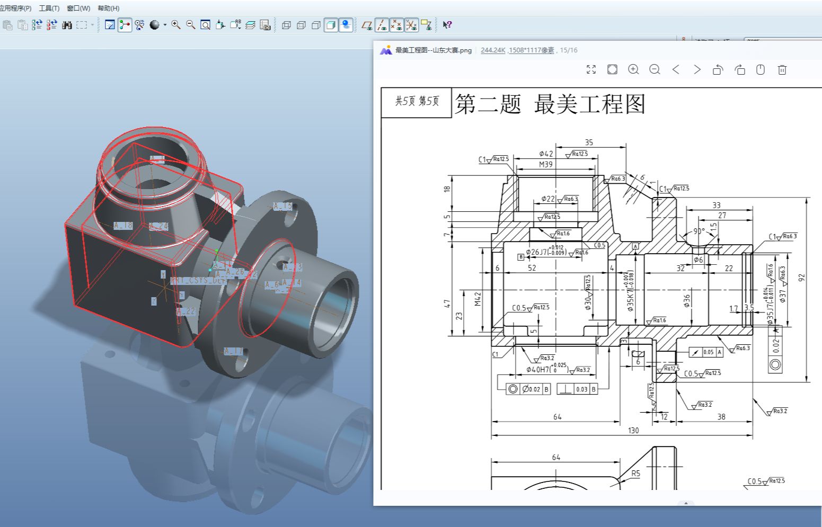Switch to hidden line display style

pyautogui.click(x=302, y=25)
